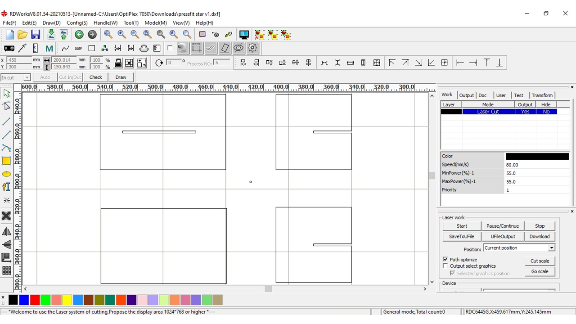This screenshot has width=576, height=324.
Task: Click the SaveToUFile button
Action: (x=462, y=236)
